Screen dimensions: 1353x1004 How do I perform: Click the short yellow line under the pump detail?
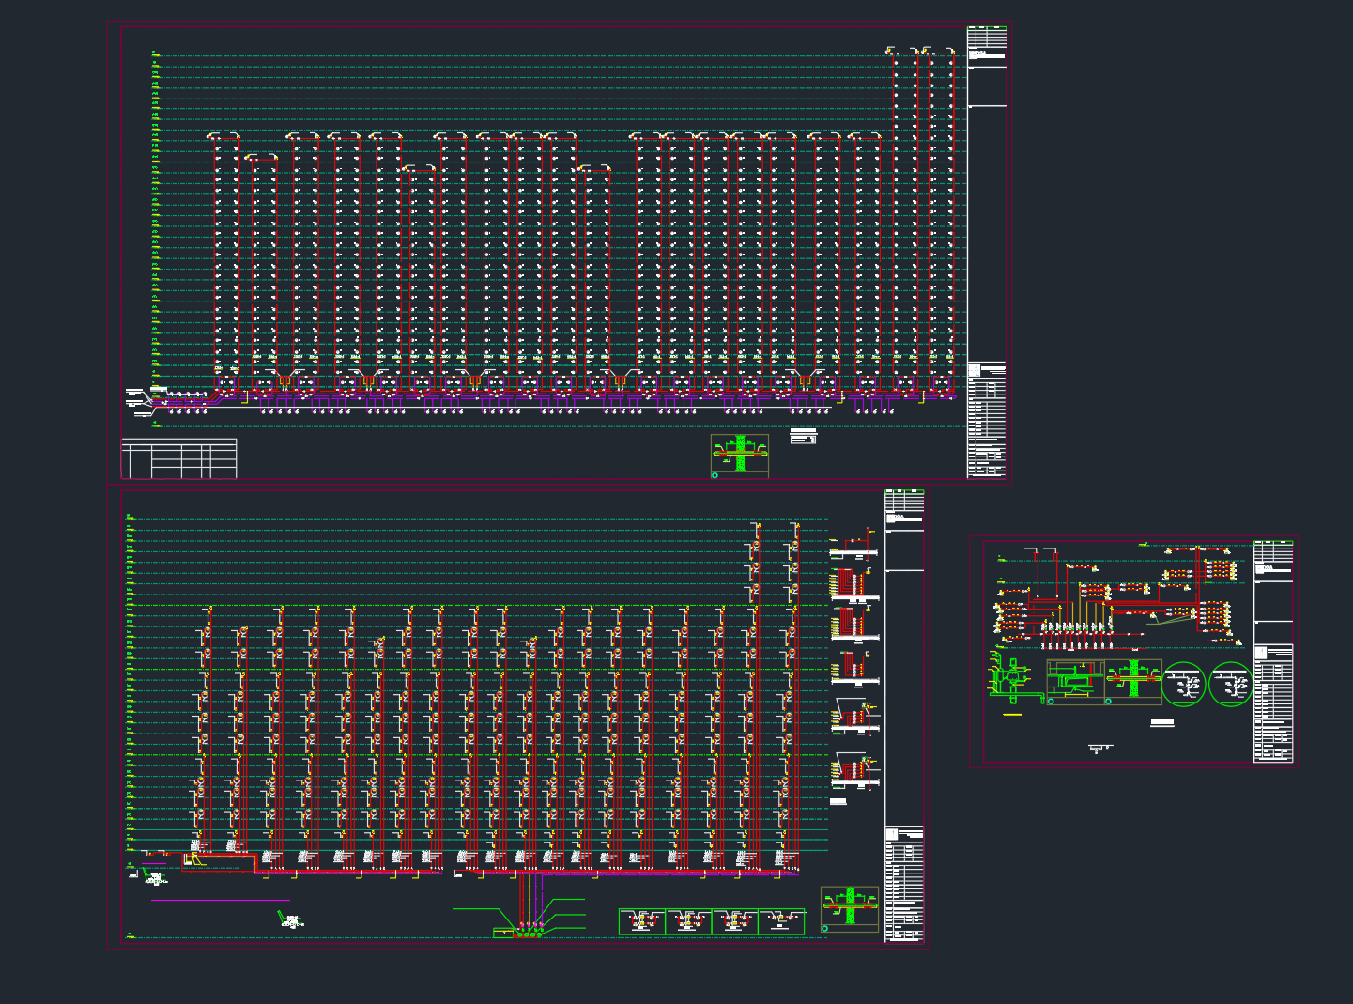pyautogui.click(x=1012, y=715)
